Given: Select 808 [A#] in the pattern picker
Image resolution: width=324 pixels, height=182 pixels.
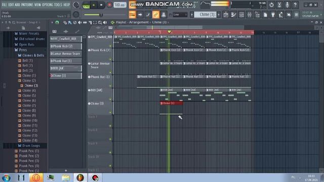Looking at the screenshot, I should [x=66, y=68].
